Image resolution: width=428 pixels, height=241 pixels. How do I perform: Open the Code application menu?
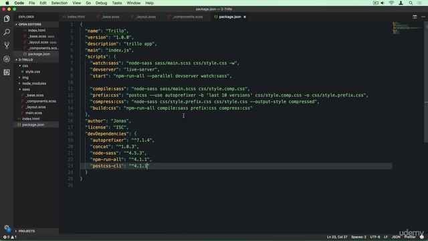19,3
